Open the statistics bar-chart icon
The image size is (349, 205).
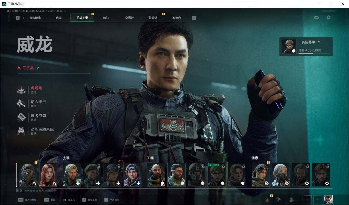pyautogui.click(x=267, y=199)
